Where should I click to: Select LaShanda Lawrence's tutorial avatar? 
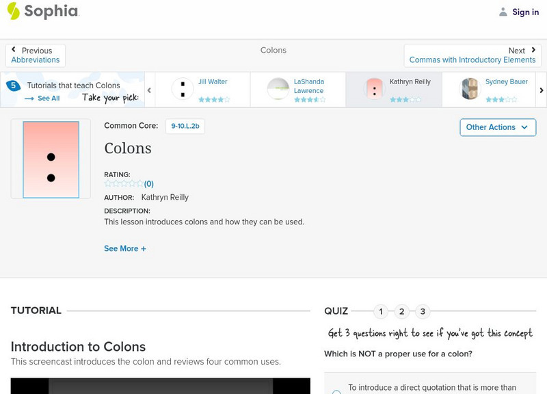coord(278,89)
